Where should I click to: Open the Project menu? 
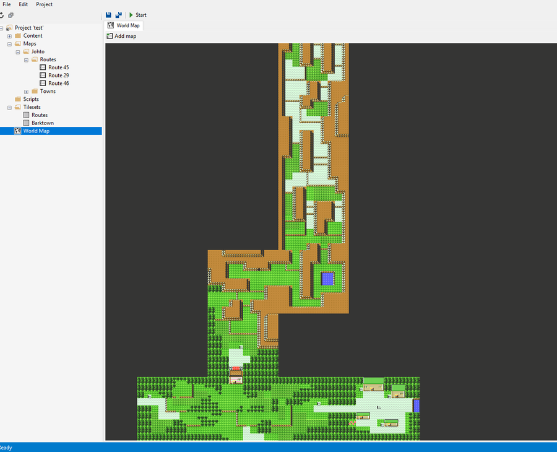pos(44,4)
